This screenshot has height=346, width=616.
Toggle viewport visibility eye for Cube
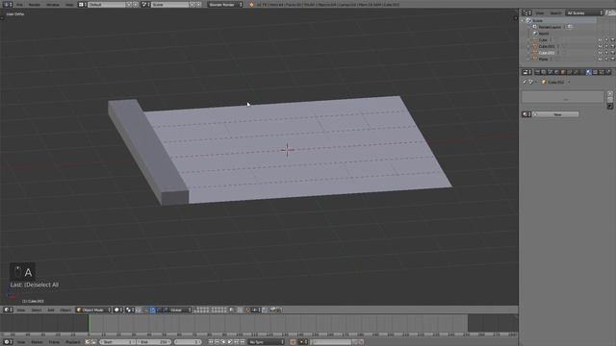[x=600, y=40]
